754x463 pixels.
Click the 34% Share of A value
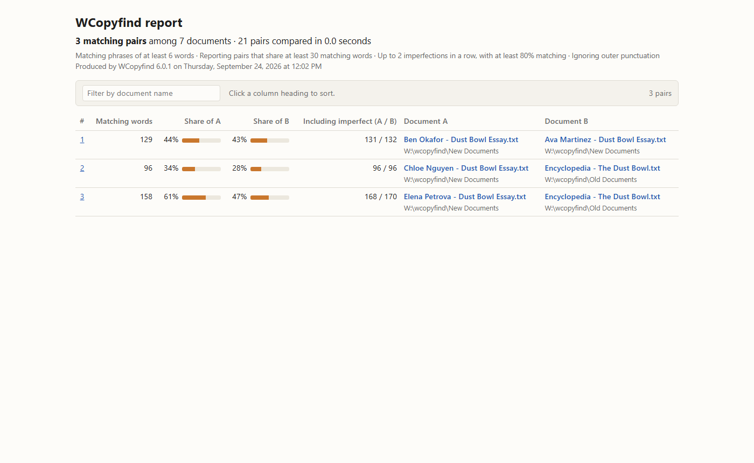[x=171, y=168]
